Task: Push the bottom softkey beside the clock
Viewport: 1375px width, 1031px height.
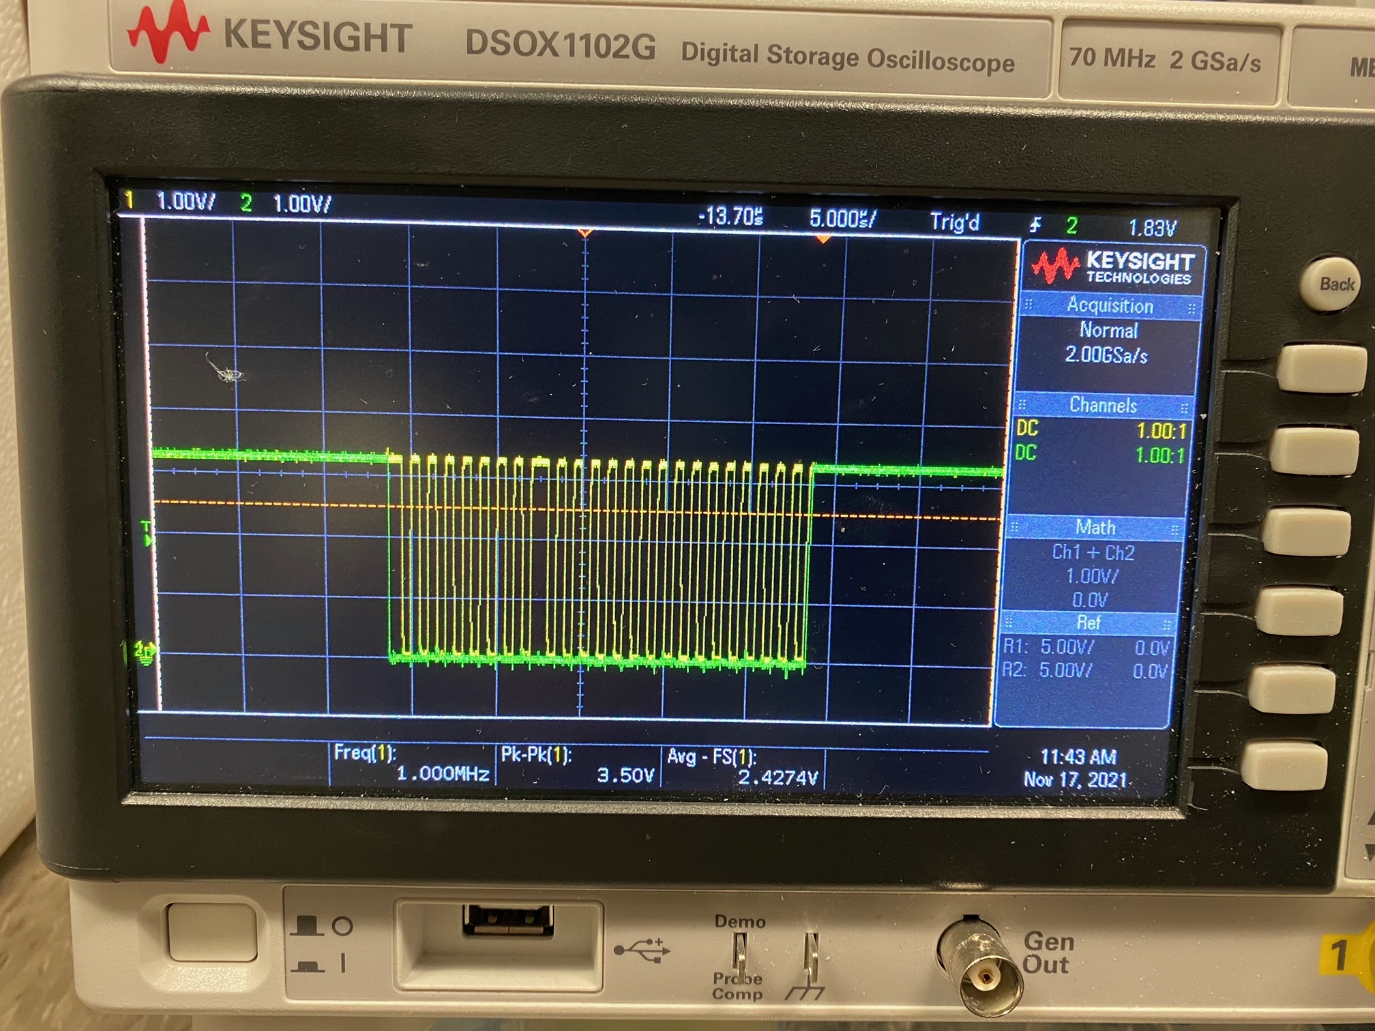Action: (x=1284, y=766)
